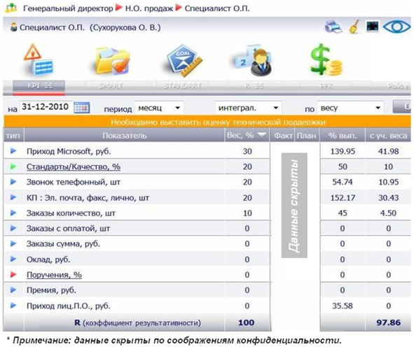Click the date field 31-12-2010
Image resolution: width=414 pixels, height=349 pixels.
pos(46,107)
